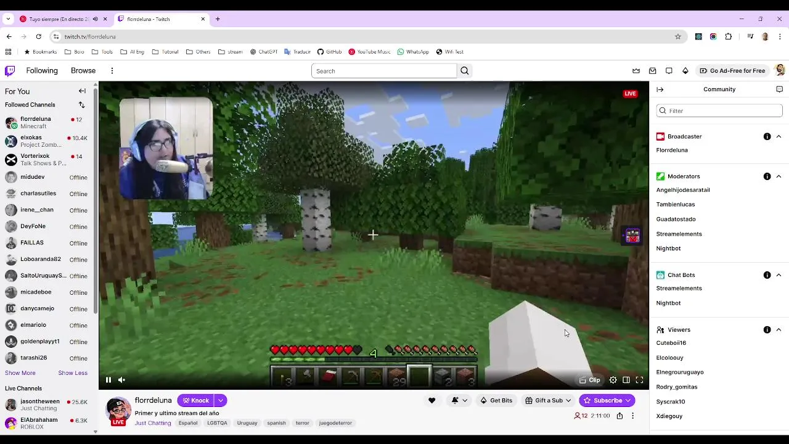This screenshot has height=444, width=789.
Task: Mute the stream volume
Action: click(121, 380)
